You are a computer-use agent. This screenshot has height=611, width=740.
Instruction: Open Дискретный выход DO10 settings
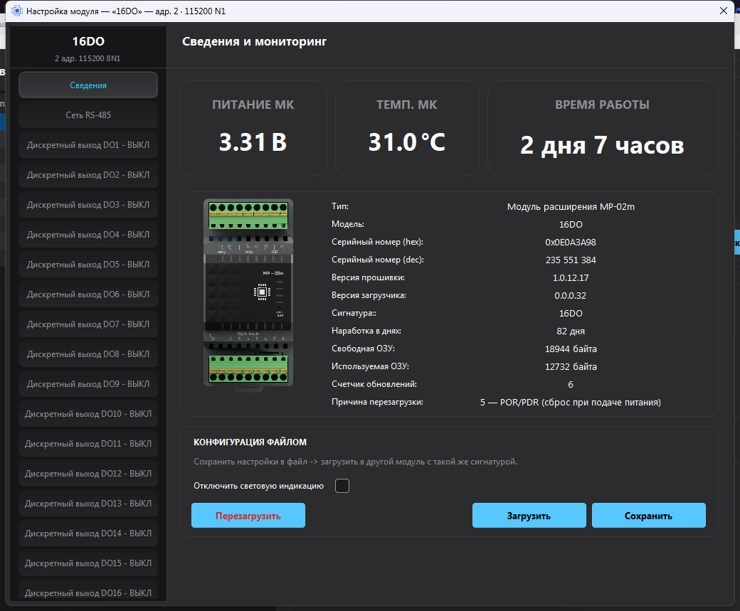point(88,414)
